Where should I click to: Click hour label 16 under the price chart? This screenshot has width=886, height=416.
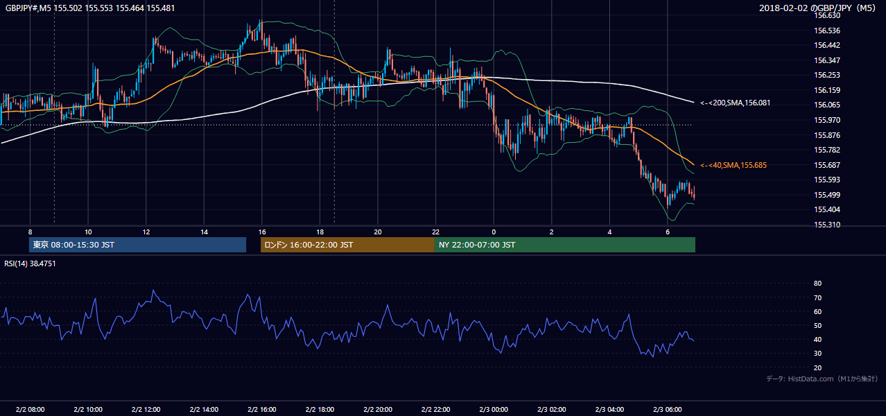click(261, 232)
